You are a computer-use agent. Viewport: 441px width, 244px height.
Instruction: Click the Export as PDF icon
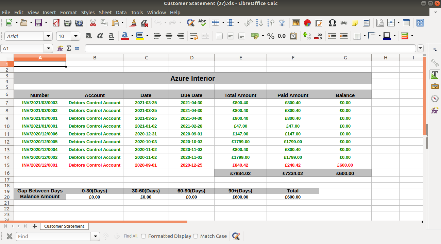[56, 23]
